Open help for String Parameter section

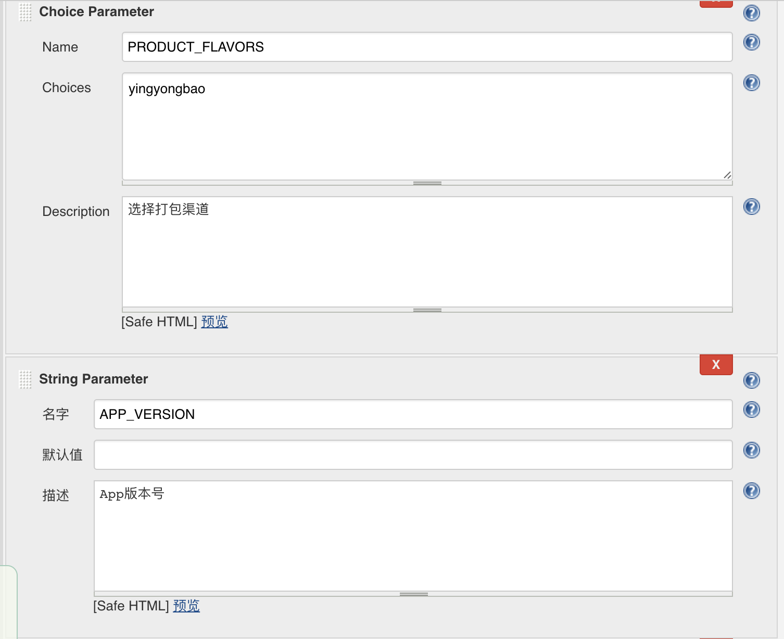tap(751, 380)
